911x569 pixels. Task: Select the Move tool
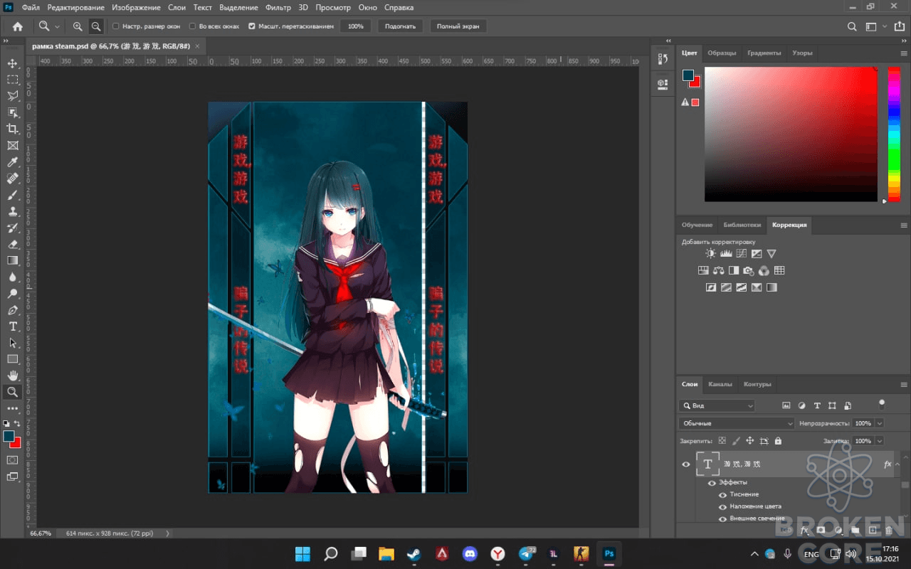13,63
